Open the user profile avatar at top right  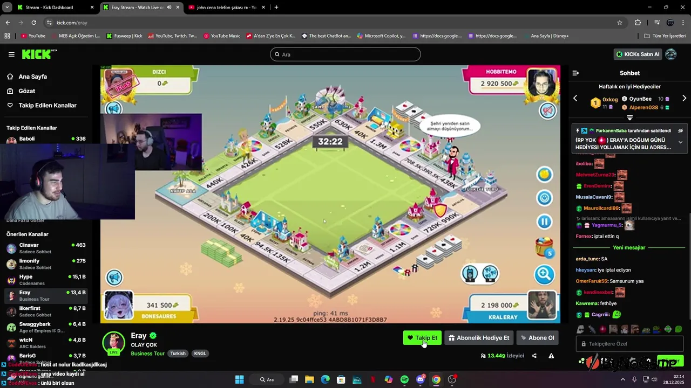tap(671, 54)
